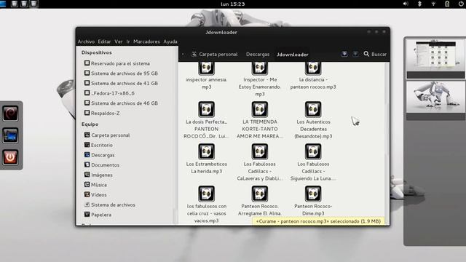
Task: Open the Marcadores menu
Action: pyautogui.click(x=146, y=41)
